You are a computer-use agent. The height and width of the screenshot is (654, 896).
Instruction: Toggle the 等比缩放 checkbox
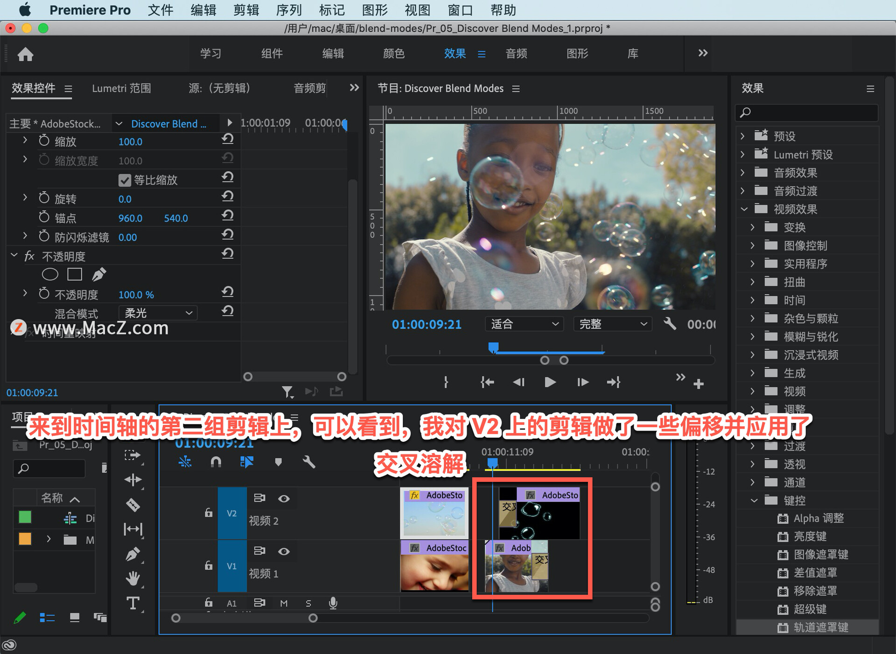[x=125, y=180]
